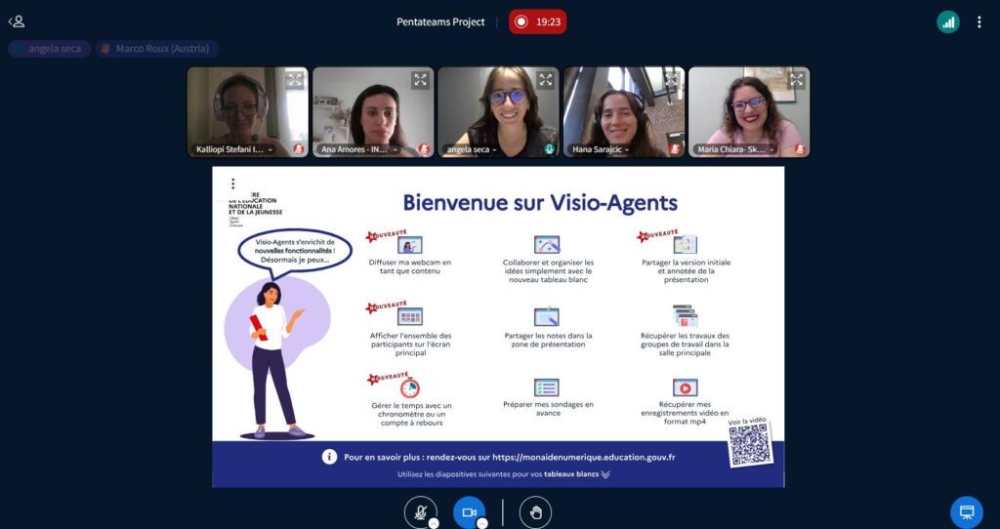Toggle webcam sharing with the camera button
1000x529 pixels.
[469, 512]
